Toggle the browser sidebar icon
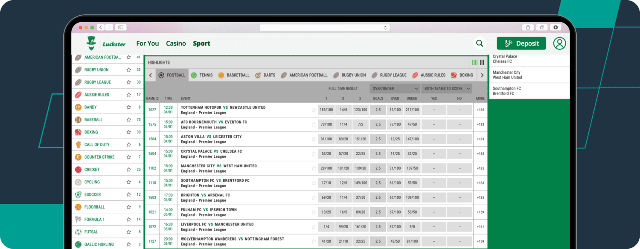 tap(121, 27)
